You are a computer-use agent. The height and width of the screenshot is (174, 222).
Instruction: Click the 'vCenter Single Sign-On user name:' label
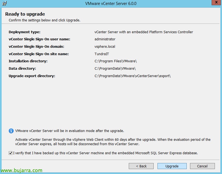pos(39,39)
